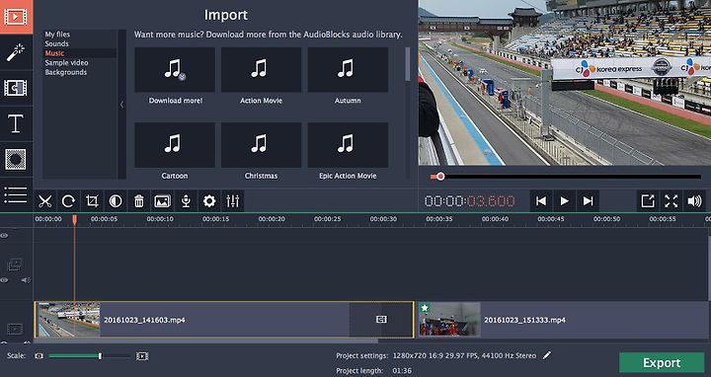Screen dimensions: 711x377
Task: Collapse the import categories sidebar arrow
Action: click(x=121, y=105)
